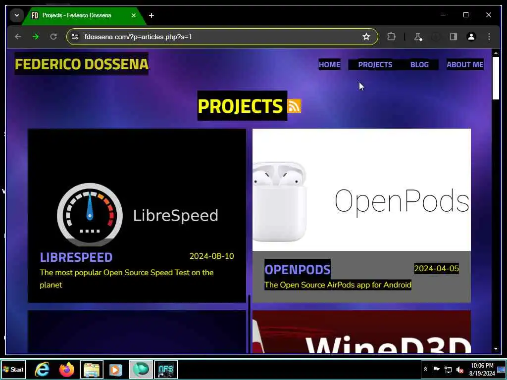The image size is (507, 380).
Task: Open the Chrome Labs flask icon
Action: pyautogui.click(x=418, y=37)
